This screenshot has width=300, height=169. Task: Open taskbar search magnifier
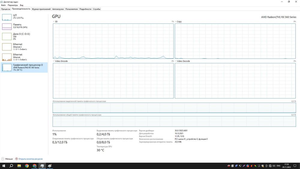[x=11, y=166]
